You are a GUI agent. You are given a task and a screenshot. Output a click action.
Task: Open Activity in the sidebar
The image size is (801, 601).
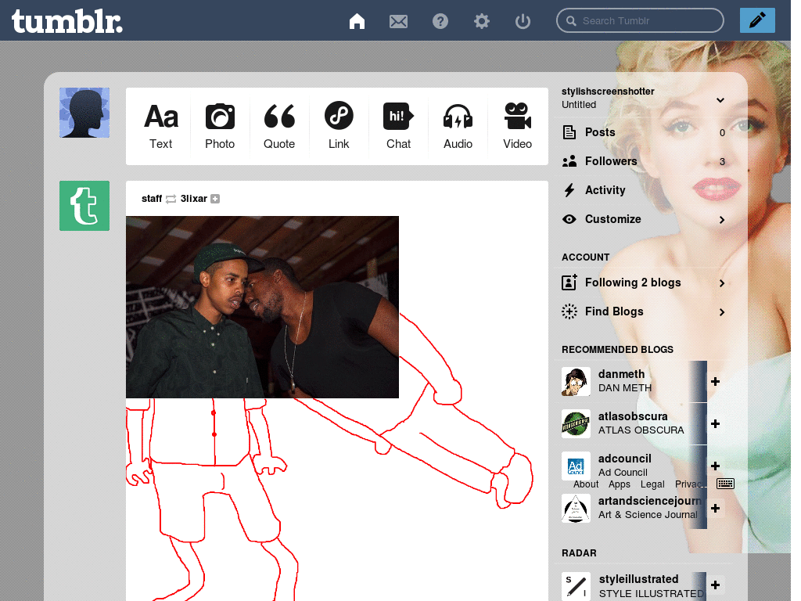tap(644, 190)
